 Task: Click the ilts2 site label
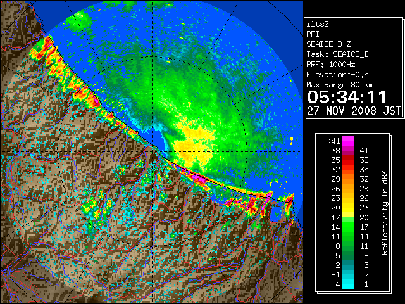coord(318,24)
